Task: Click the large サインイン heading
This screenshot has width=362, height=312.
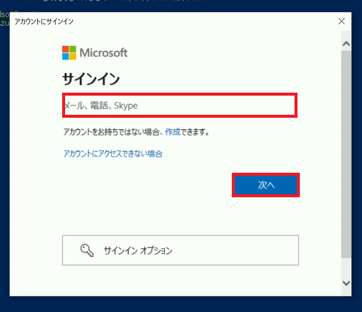Action: pos(91,79)
